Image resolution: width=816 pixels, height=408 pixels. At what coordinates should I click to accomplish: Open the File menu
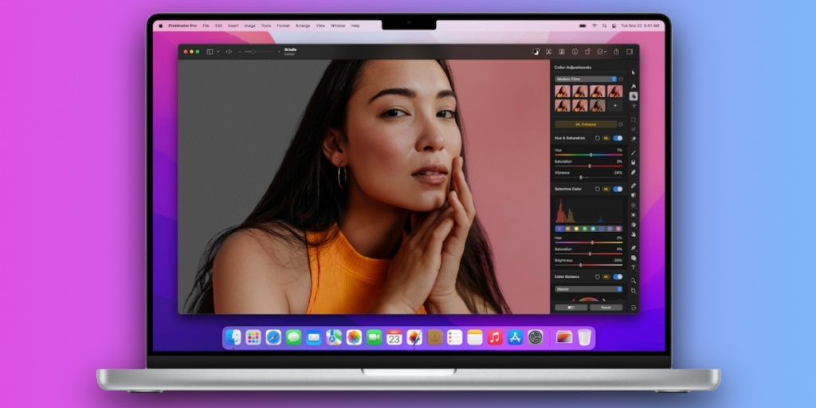pyautogui.click(x=206, y=25)
